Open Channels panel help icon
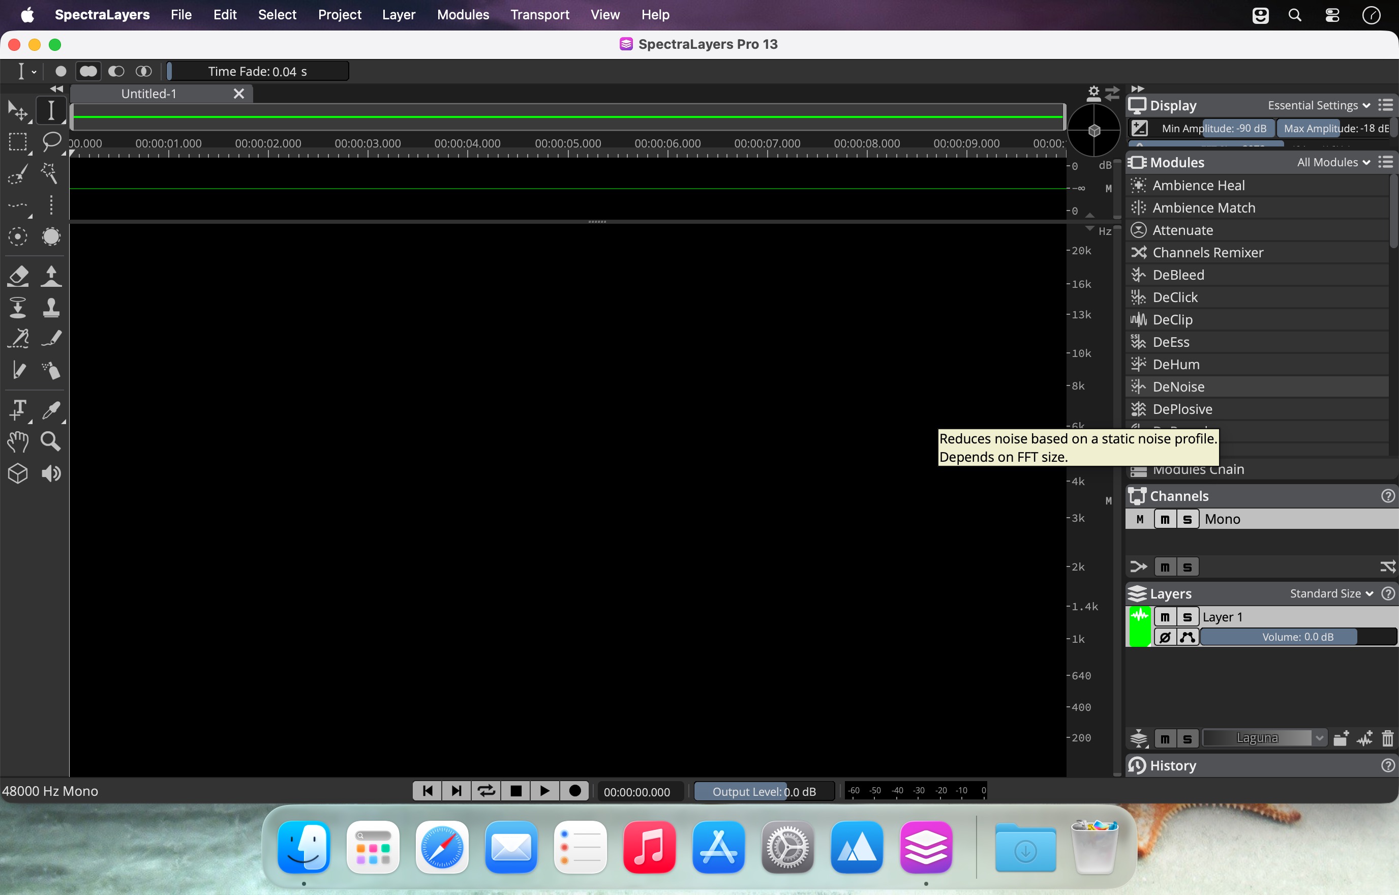 (x=1387, y=496)
